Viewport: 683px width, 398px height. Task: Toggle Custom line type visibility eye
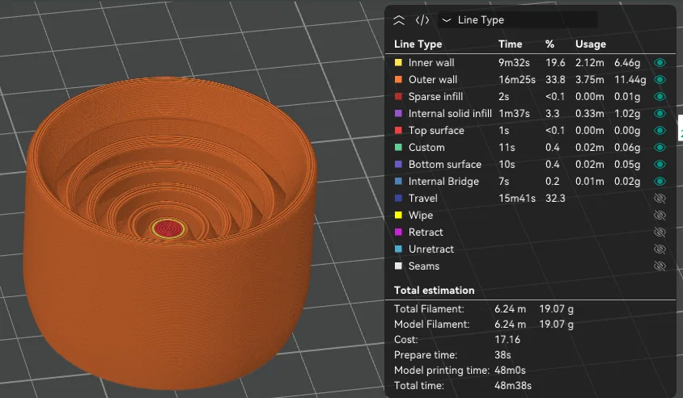tap(660, 147)
